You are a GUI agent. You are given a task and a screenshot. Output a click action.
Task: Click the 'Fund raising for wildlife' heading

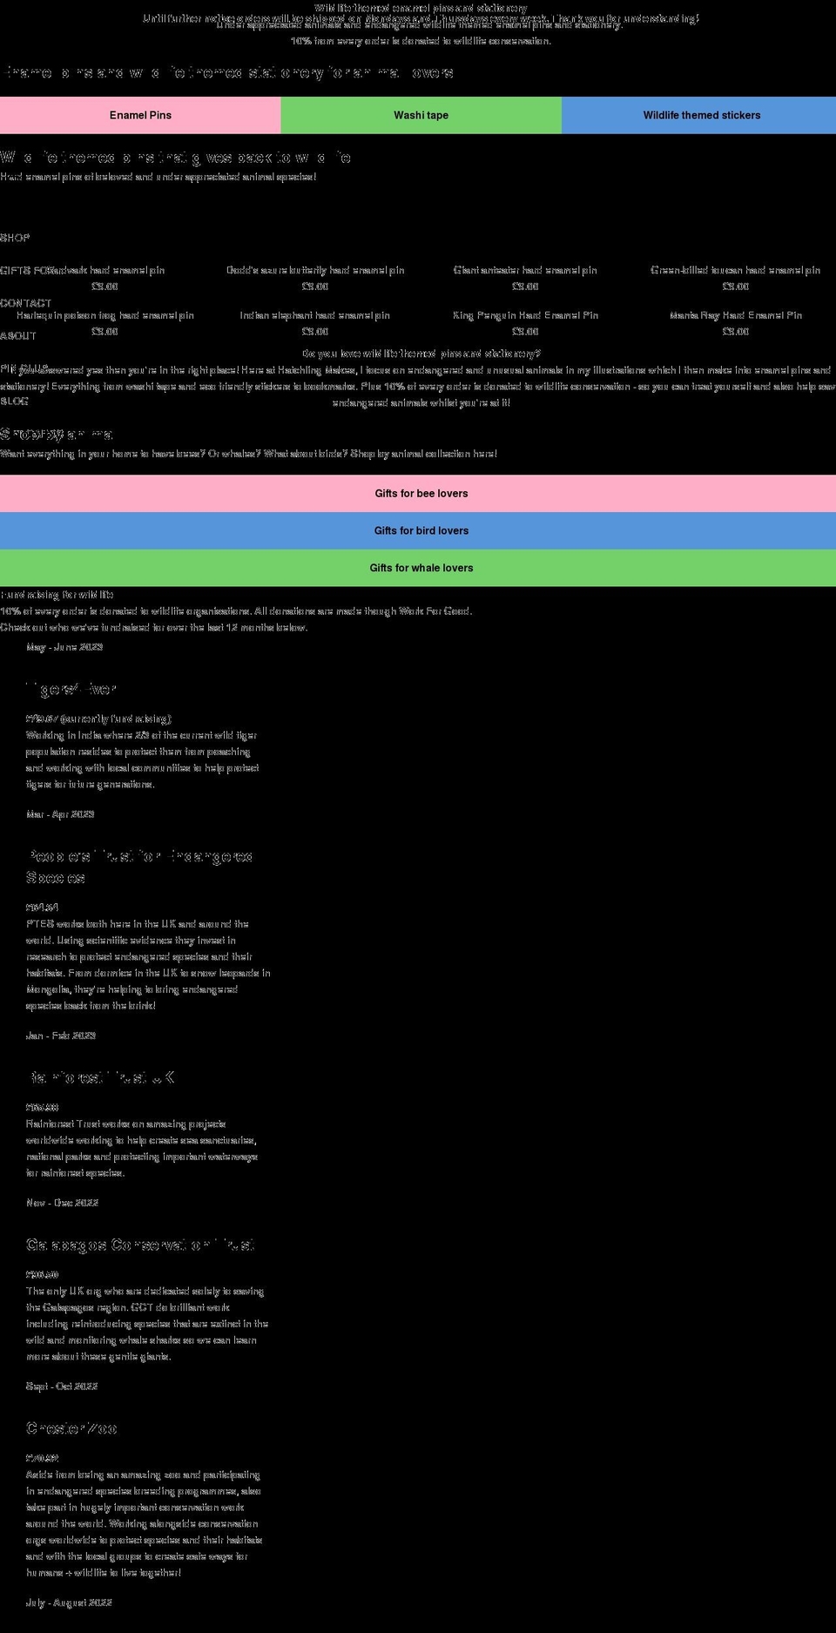57,595
